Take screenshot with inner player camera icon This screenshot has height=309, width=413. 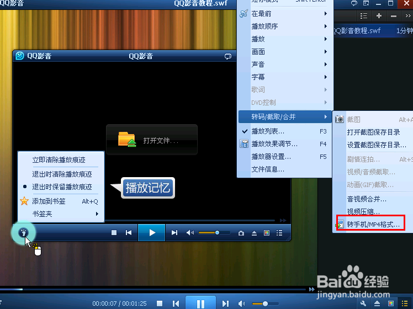tap(241, 233)
